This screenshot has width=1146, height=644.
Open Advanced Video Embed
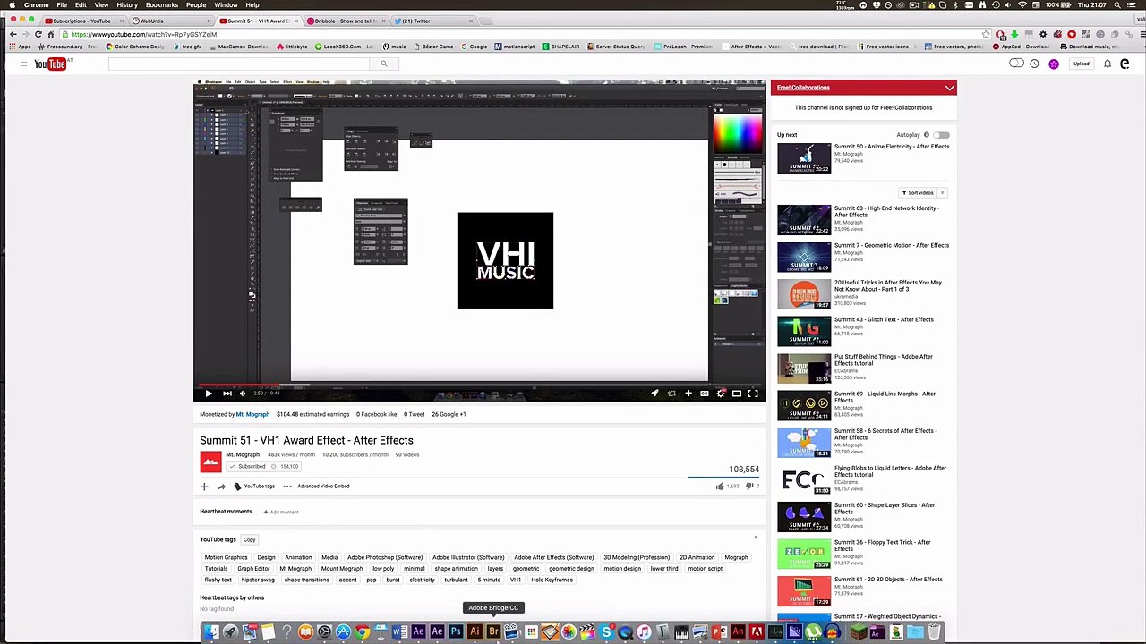pos(323,487)
